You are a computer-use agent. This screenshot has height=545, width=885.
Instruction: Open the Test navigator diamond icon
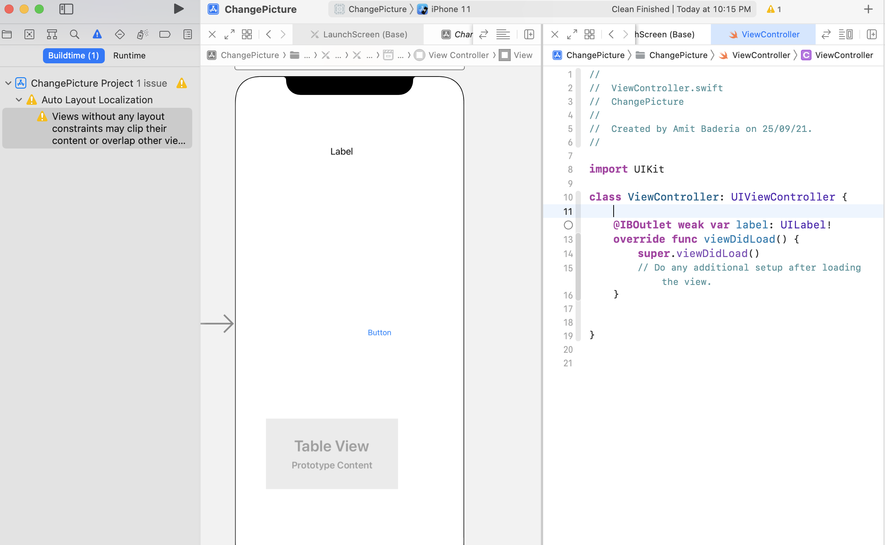point(120,34)
